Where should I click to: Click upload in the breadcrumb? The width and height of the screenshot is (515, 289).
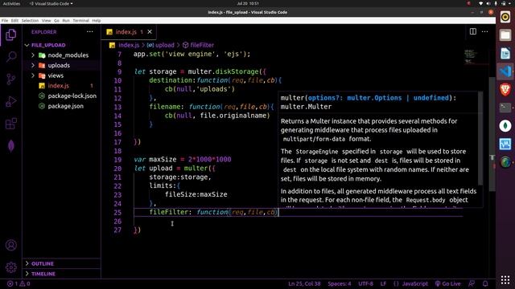point(164,45)
